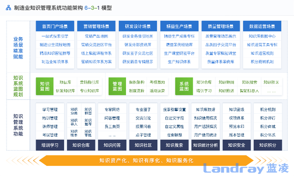Image resolution: width=294 pixels, height=176 pixels.
Task: Click the 知识审批 cell
Action: coord(88,133)
